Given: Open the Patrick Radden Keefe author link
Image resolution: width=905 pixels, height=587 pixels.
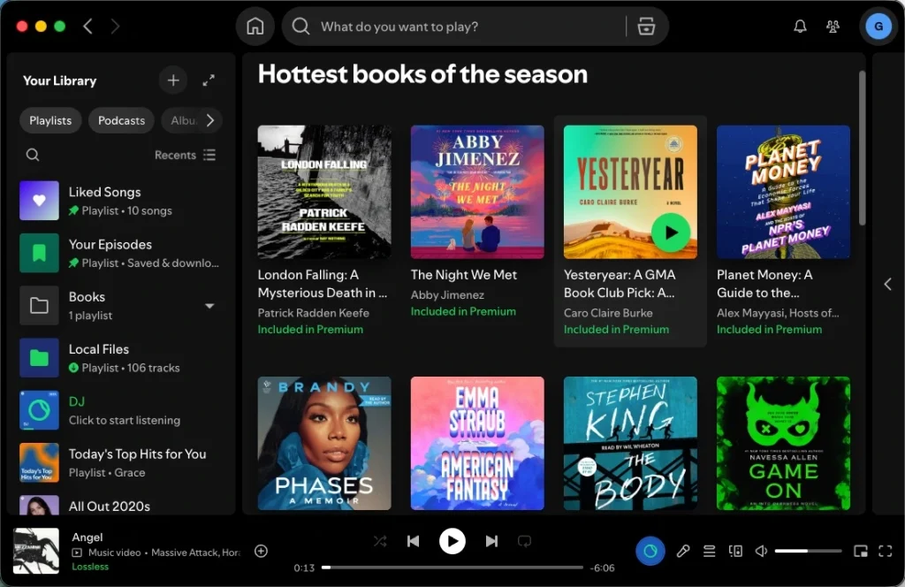Looking at the screenshot, I should coord(313,313).
